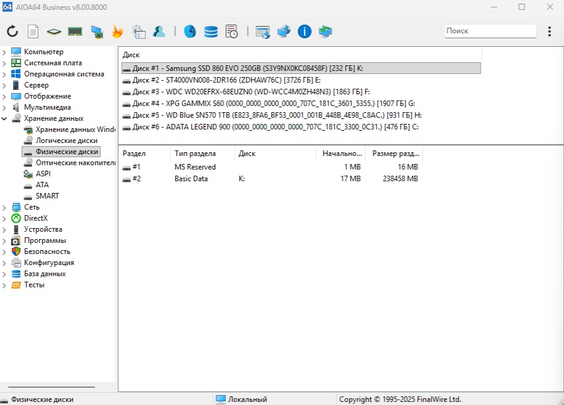Expand the База данных tree node
Image resolution: width=564 pixels, height=405 pixels.
4,274
